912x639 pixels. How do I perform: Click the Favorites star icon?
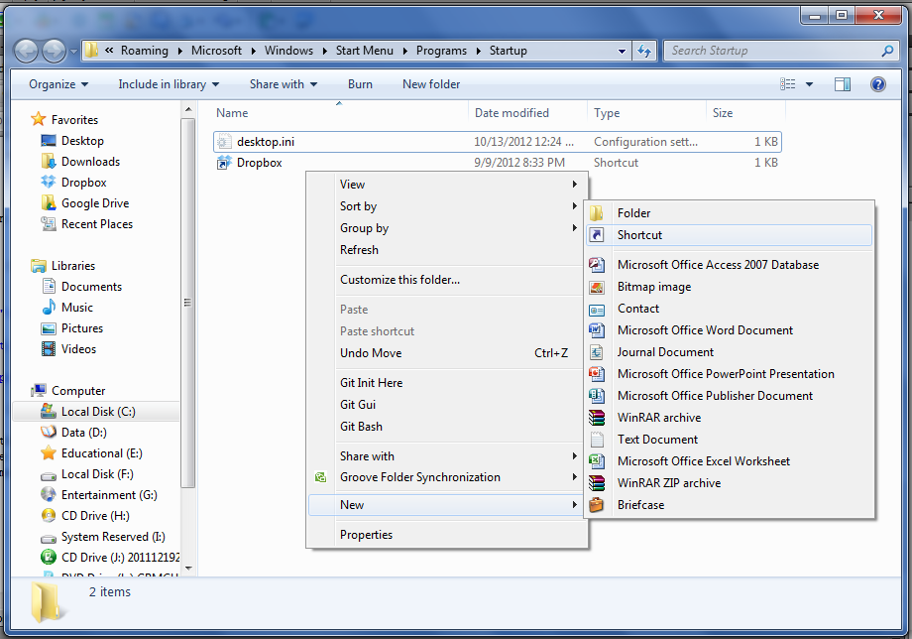pyautogui.click(x=39, y=119)
